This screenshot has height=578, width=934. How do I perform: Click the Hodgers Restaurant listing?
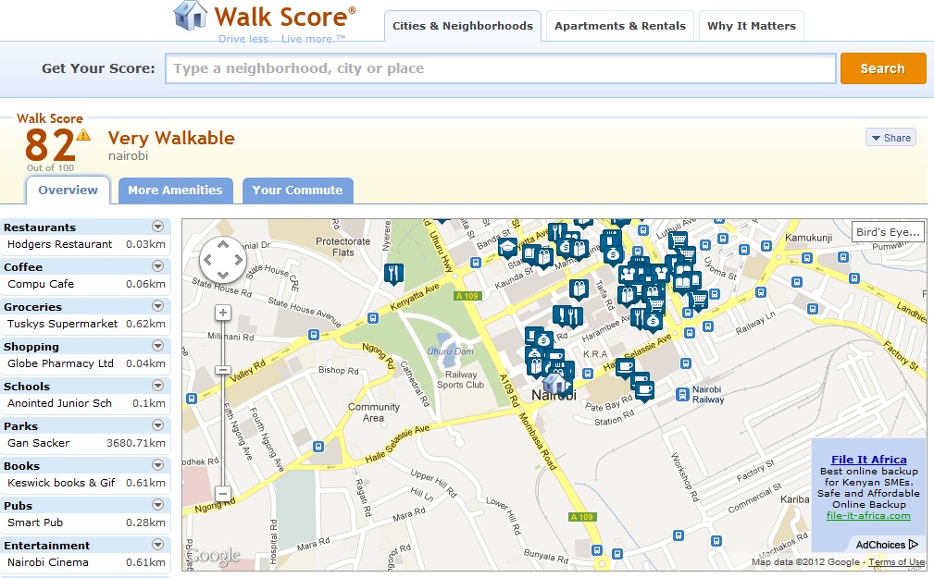click(x=86, y=244)
